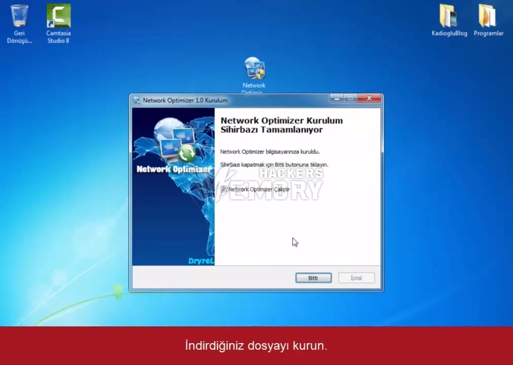Open the Programlar desktop folder
The image size is (513, 365).
click(x=488, y=20)
